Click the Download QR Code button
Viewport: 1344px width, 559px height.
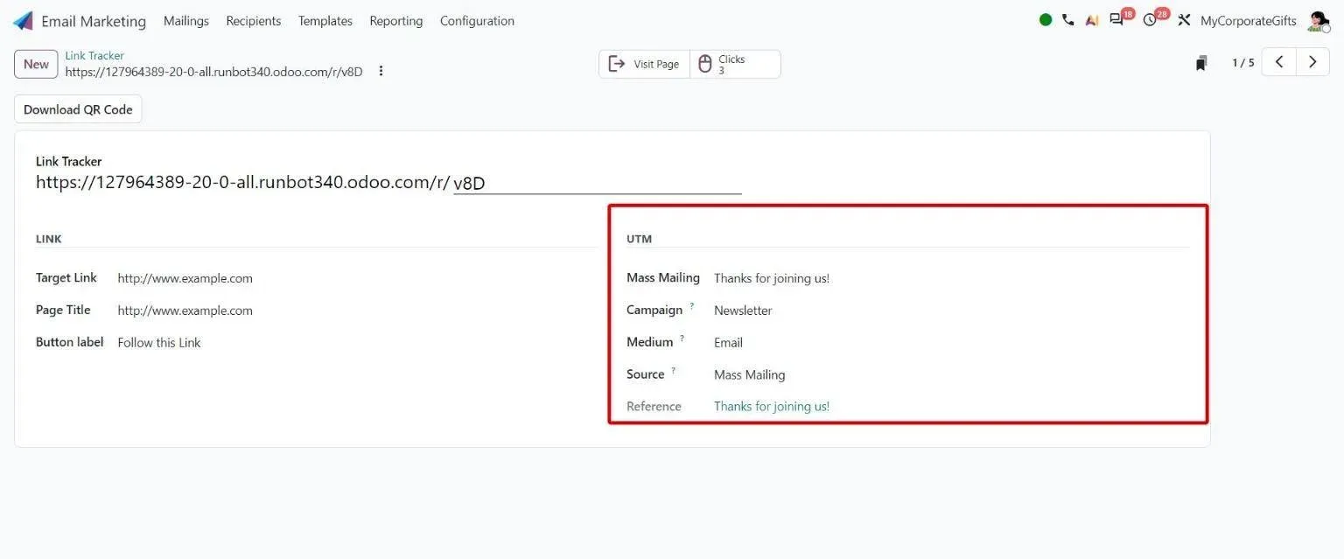pos(78,109)
